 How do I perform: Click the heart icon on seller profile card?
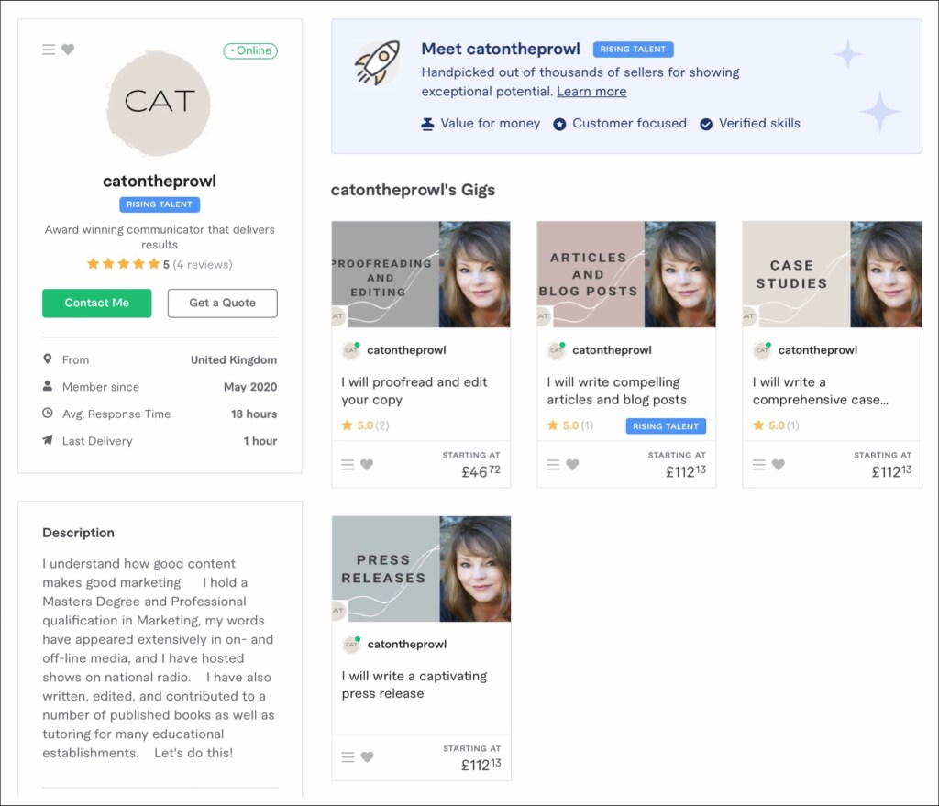pos(68,50)
